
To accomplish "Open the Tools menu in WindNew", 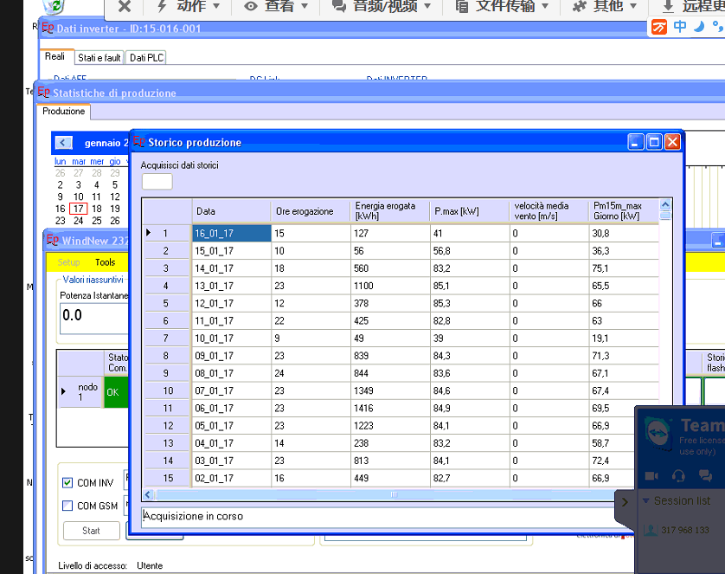I will tap(105, 262).
